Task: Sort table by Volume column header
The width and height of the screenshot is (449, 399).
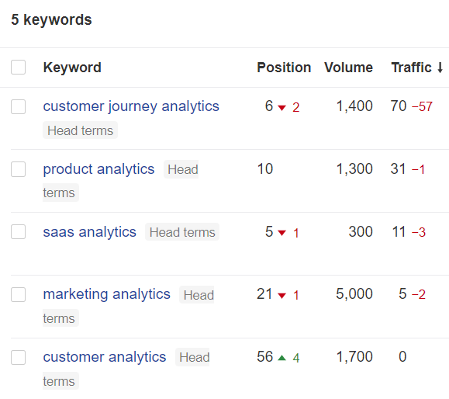Action: 348,68
